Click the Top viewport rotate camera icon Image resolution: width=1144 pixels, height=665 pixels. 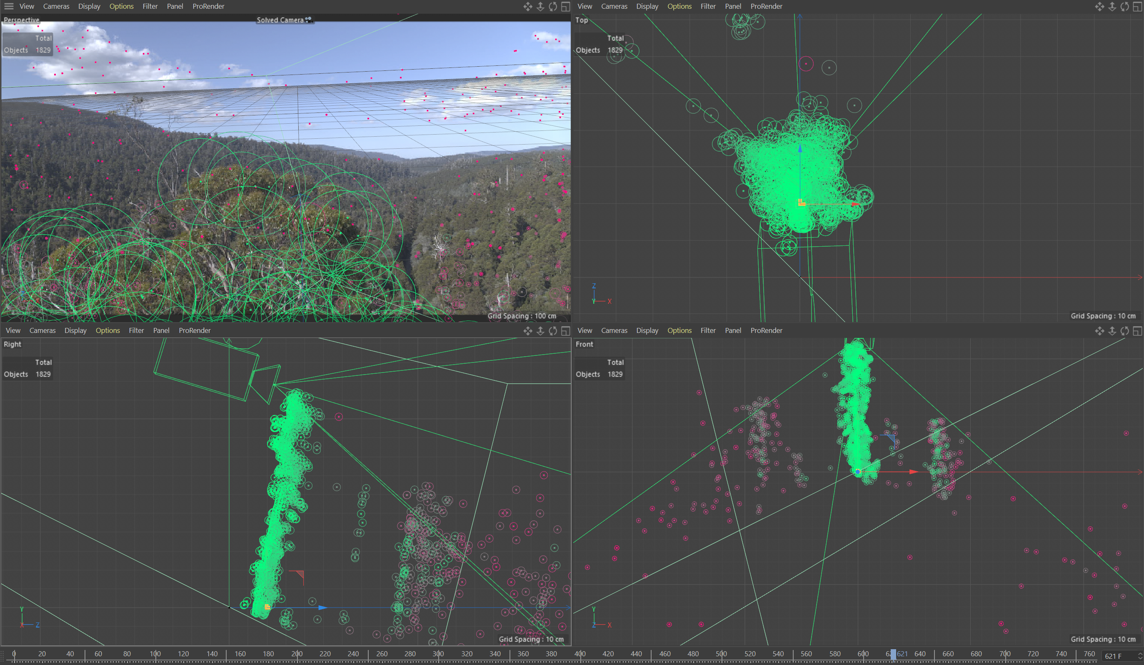coord(1124,6)
